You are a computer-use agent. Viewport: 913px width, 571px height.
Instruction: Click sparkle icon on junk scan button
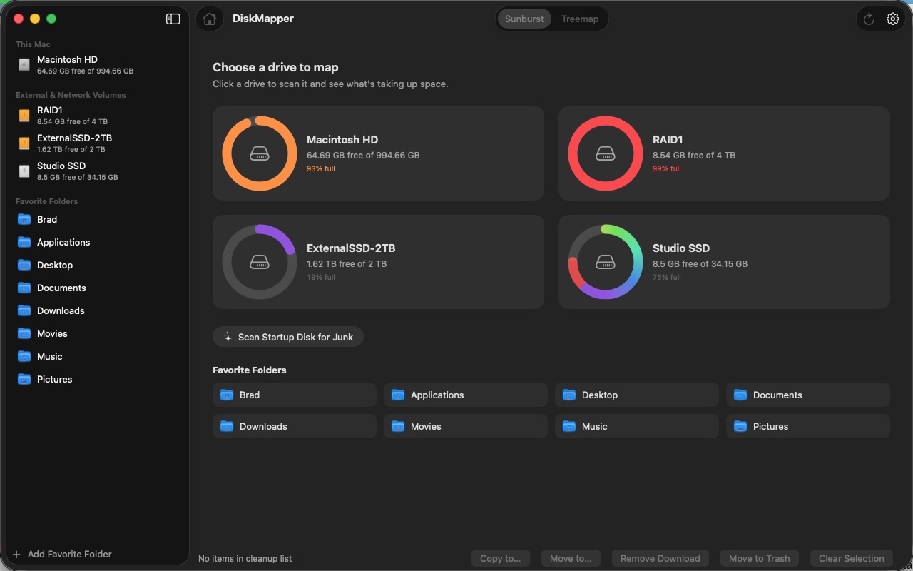pos(228,337)
